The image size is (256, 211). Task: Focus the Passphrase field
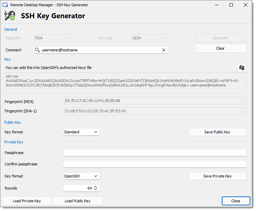[x=155, y=153]
